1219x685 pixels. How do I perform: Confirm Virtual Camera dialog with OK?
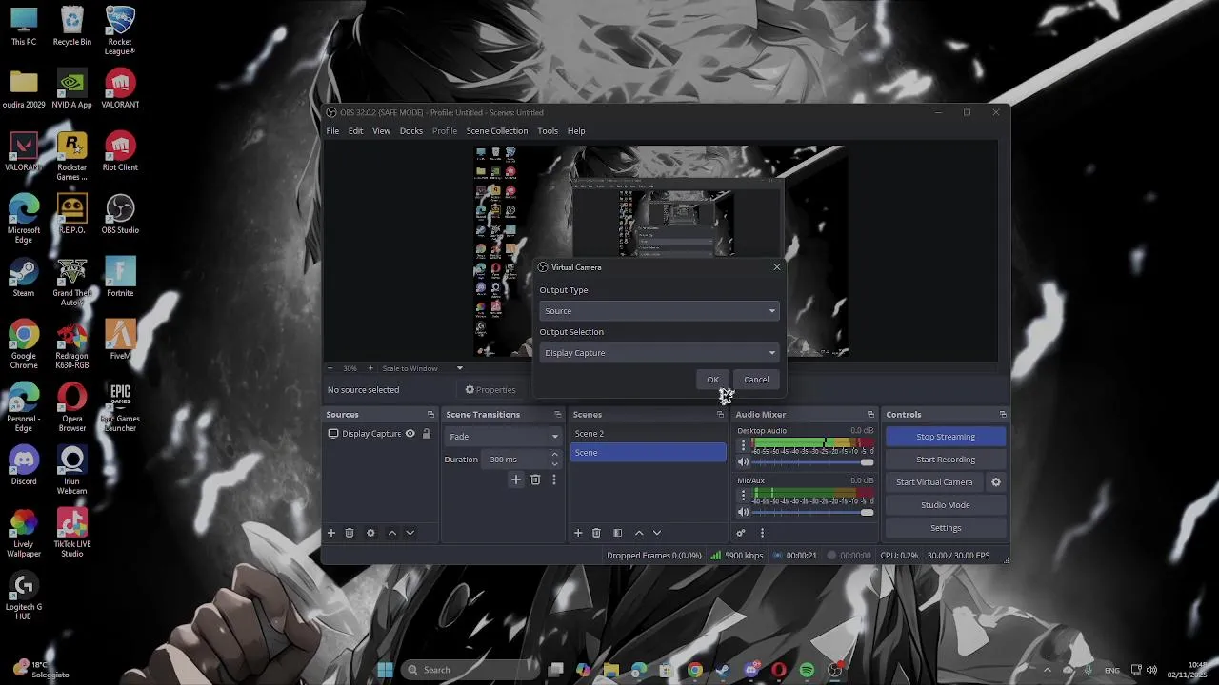tap(712, 380)
